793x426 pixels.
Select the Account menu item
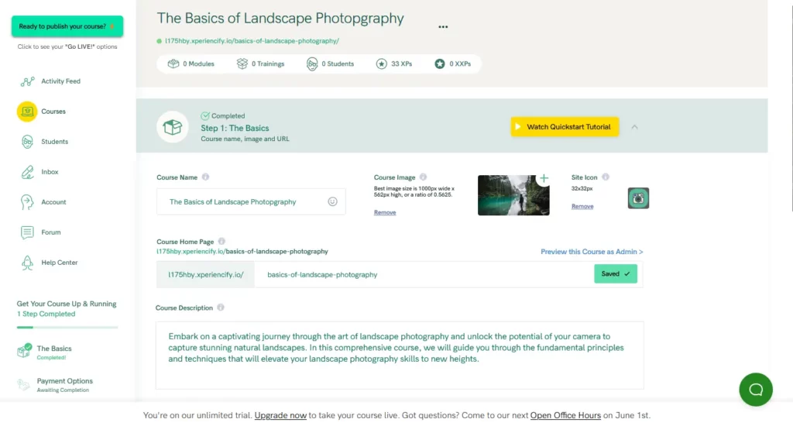point(53,202)
